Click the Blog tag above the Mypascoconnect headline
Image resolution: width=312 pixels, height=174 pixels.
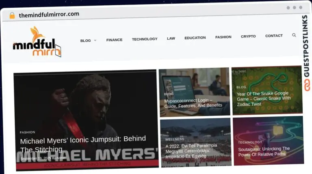169,94
